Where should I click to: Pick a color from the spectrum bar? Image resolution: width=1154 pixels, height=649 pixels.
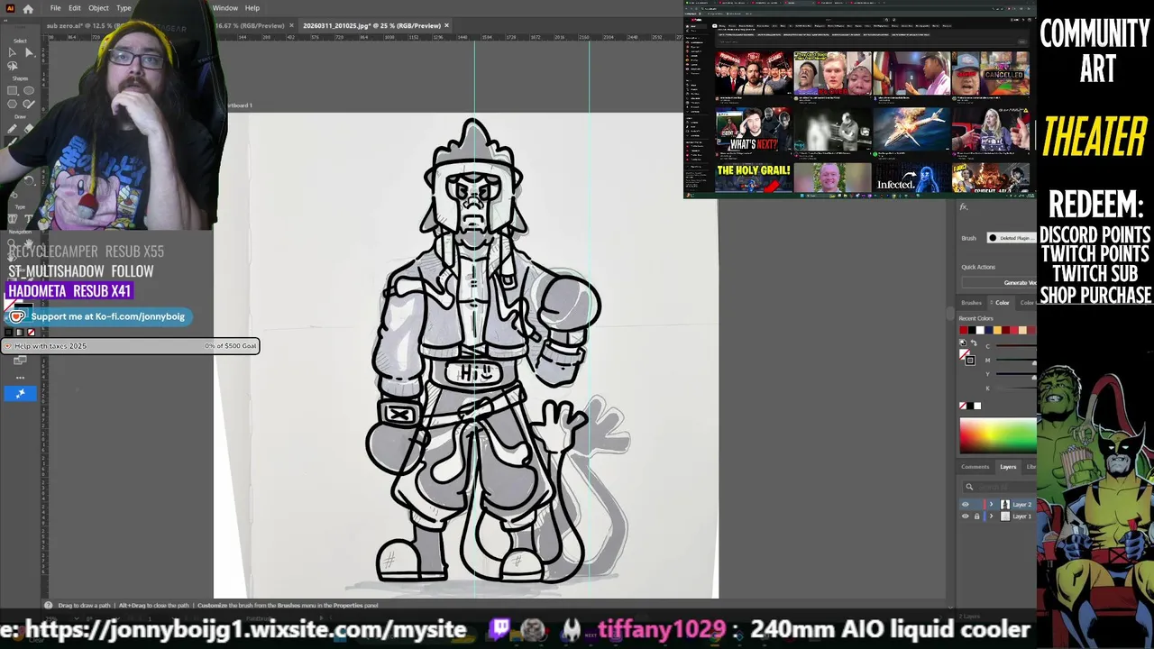(998, 435)
